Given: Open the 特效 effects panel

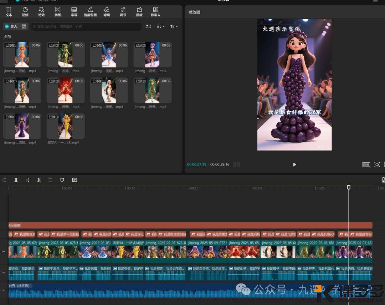Looking at the screenshot, I should pos(41,12).
